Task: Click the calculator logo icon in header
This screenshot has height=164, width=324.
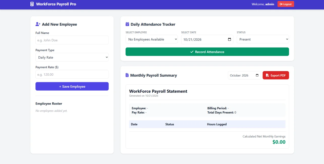Action: [x=32, y=4]
